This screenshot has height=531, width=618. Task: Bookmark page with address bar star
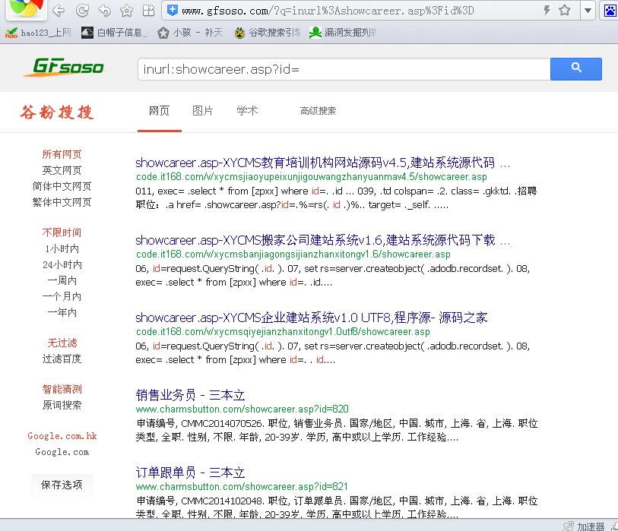[x=564, y=10]
